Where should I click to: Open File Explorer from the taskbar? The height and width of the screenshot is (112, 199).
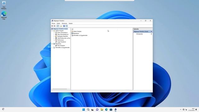(x=102, y=110)
